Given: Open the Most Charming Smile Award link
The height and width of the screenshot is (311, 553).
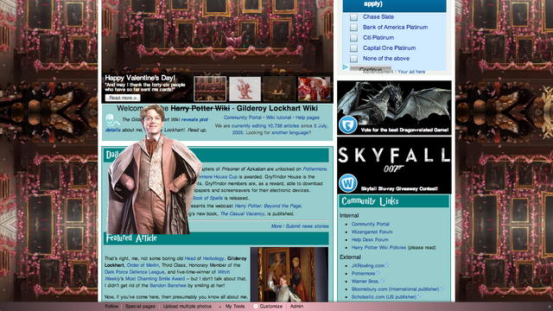Looking at the screenshot, I should pyautogui.click(x=156, y=278).
